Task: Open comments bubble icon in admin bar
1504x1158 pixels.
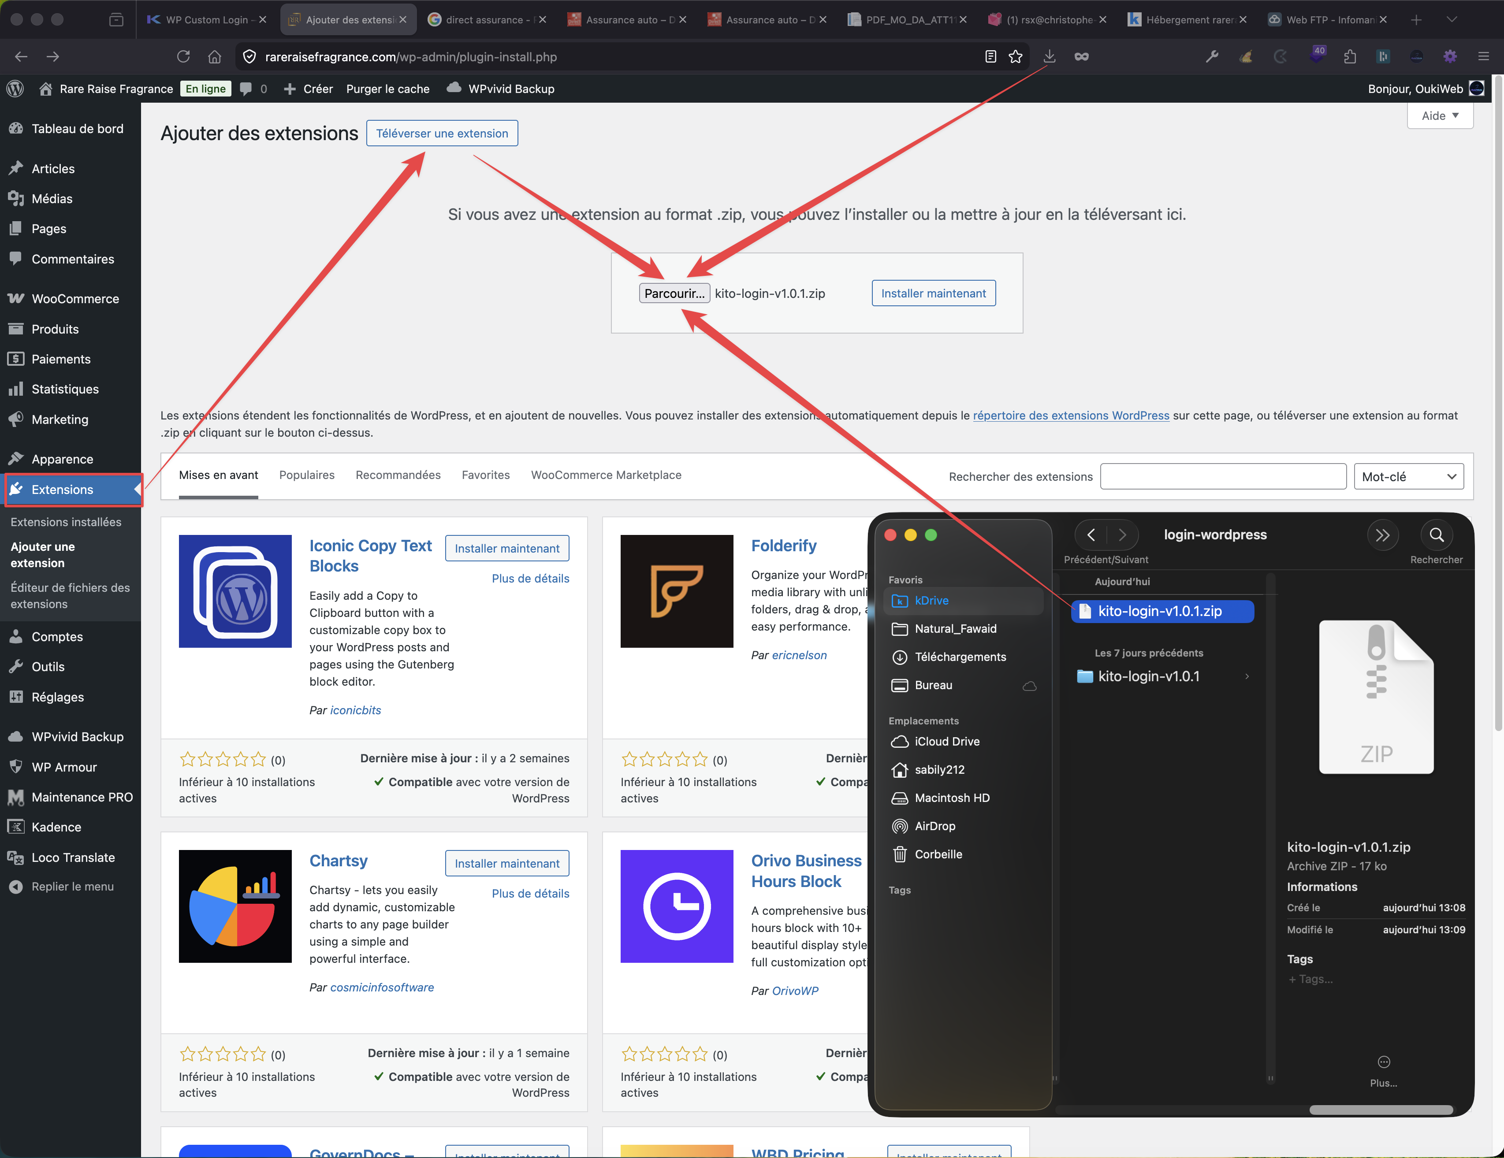Action: click(x=246, y=89)
